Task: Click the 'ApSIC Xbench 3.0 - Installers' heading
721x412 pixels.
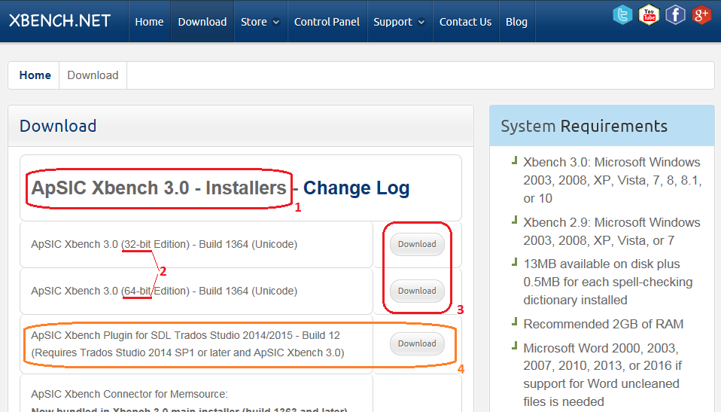Action: 159,188
